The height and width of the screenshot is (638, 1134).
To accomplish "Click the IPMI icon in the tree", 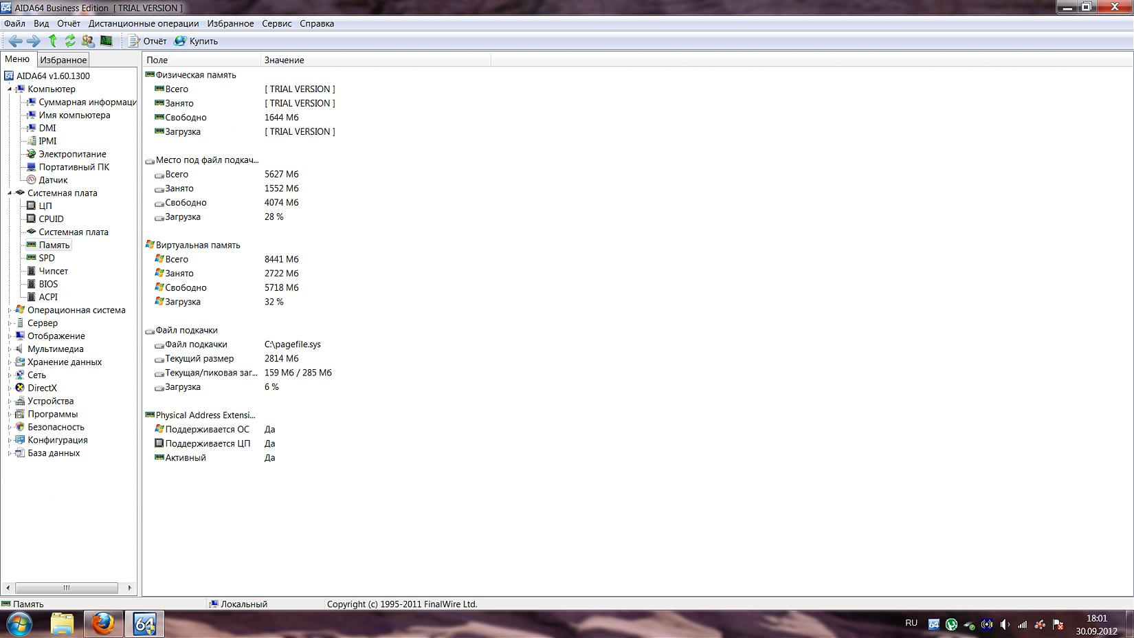I will 31,141.
